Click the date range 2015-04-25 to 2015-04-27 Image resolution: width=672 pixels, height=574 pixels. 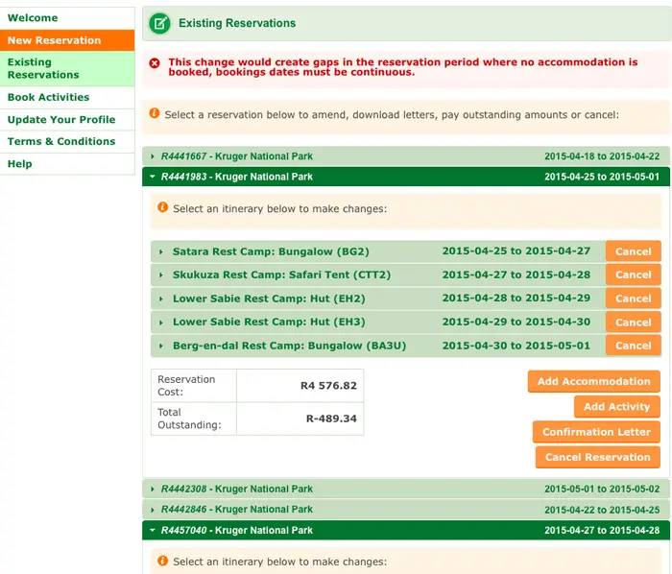516,251
